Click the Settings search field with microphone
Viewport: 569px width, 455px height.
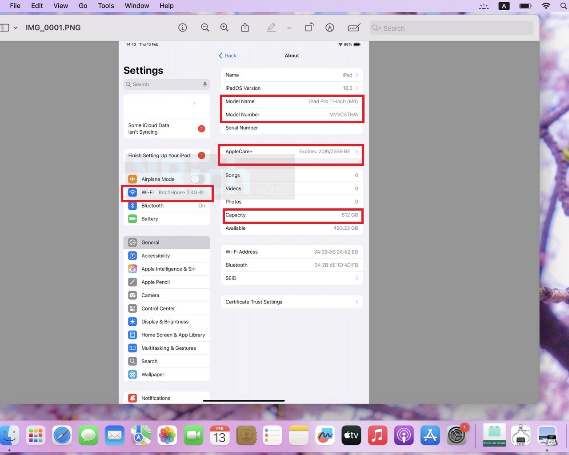(x=167, y=84)
